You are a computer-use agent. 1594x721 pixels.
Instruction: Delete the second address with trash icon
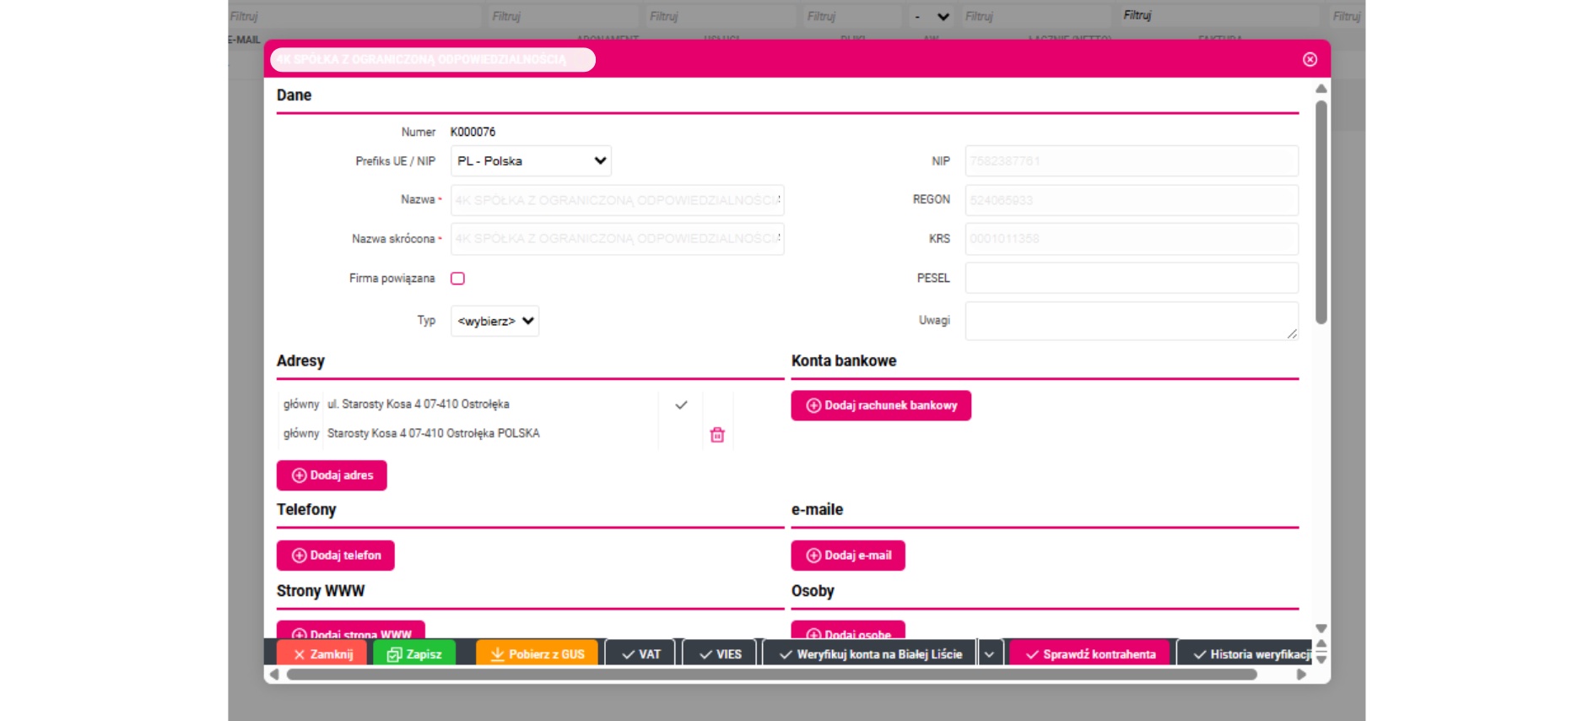pos(717,435)
